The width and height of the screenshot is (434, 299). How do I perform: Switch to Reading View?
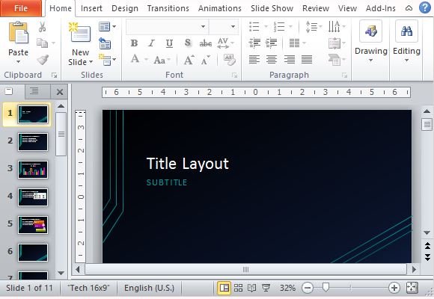pyautogui.click(x=251, y=288)
